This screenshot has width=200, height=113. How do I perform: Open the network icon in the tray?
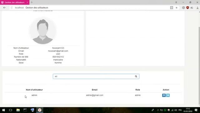pyautogui.click(x=172, y=110)
